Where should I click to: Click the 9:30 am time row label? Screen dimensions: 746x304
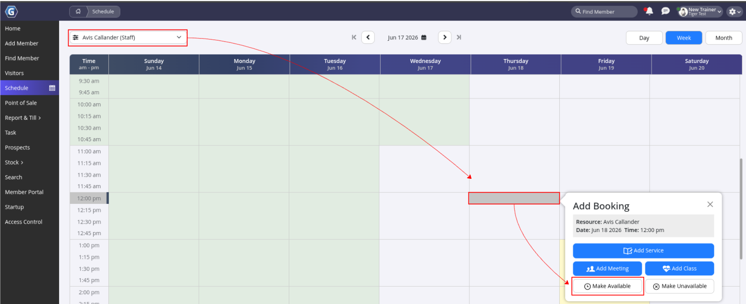click(x=89, y=81)
